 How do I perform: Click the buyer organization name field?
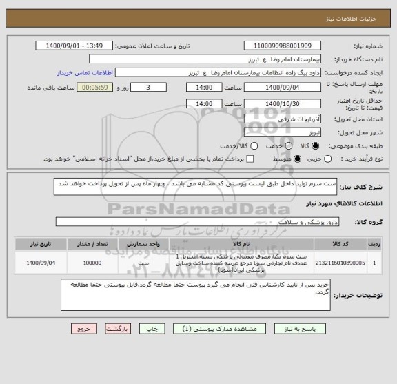(205, 59)
